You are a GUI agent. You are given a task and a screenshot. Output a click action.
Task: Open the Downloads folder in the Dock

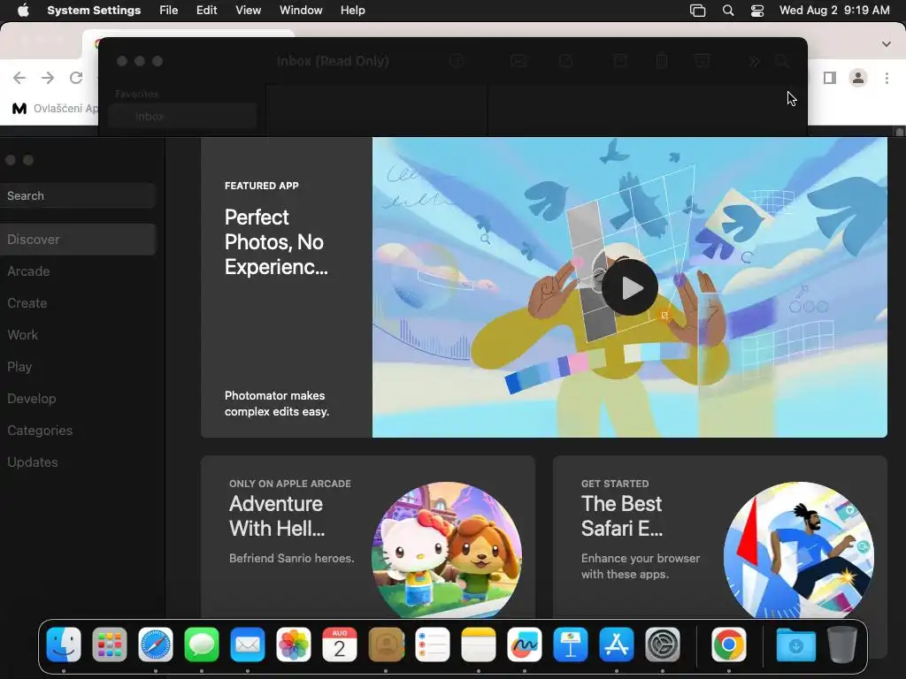click(795, 645)
